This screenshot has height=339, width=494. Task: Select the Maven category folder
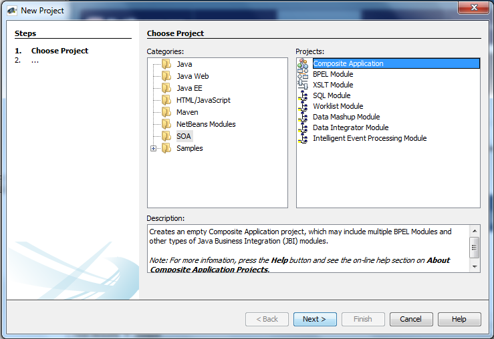click(187, 112)
